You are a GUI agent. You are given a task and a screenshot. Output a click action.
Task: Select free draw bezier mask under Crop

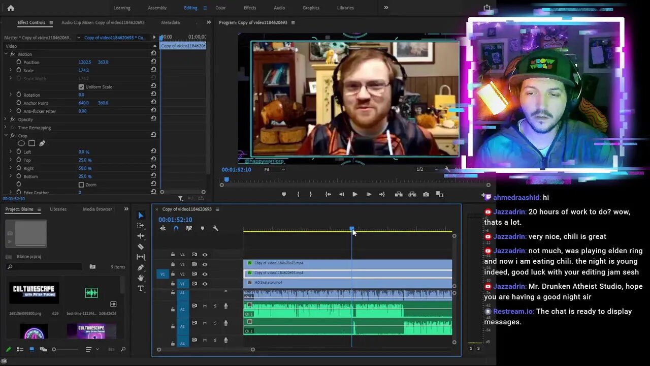click(x=42, y=143)
